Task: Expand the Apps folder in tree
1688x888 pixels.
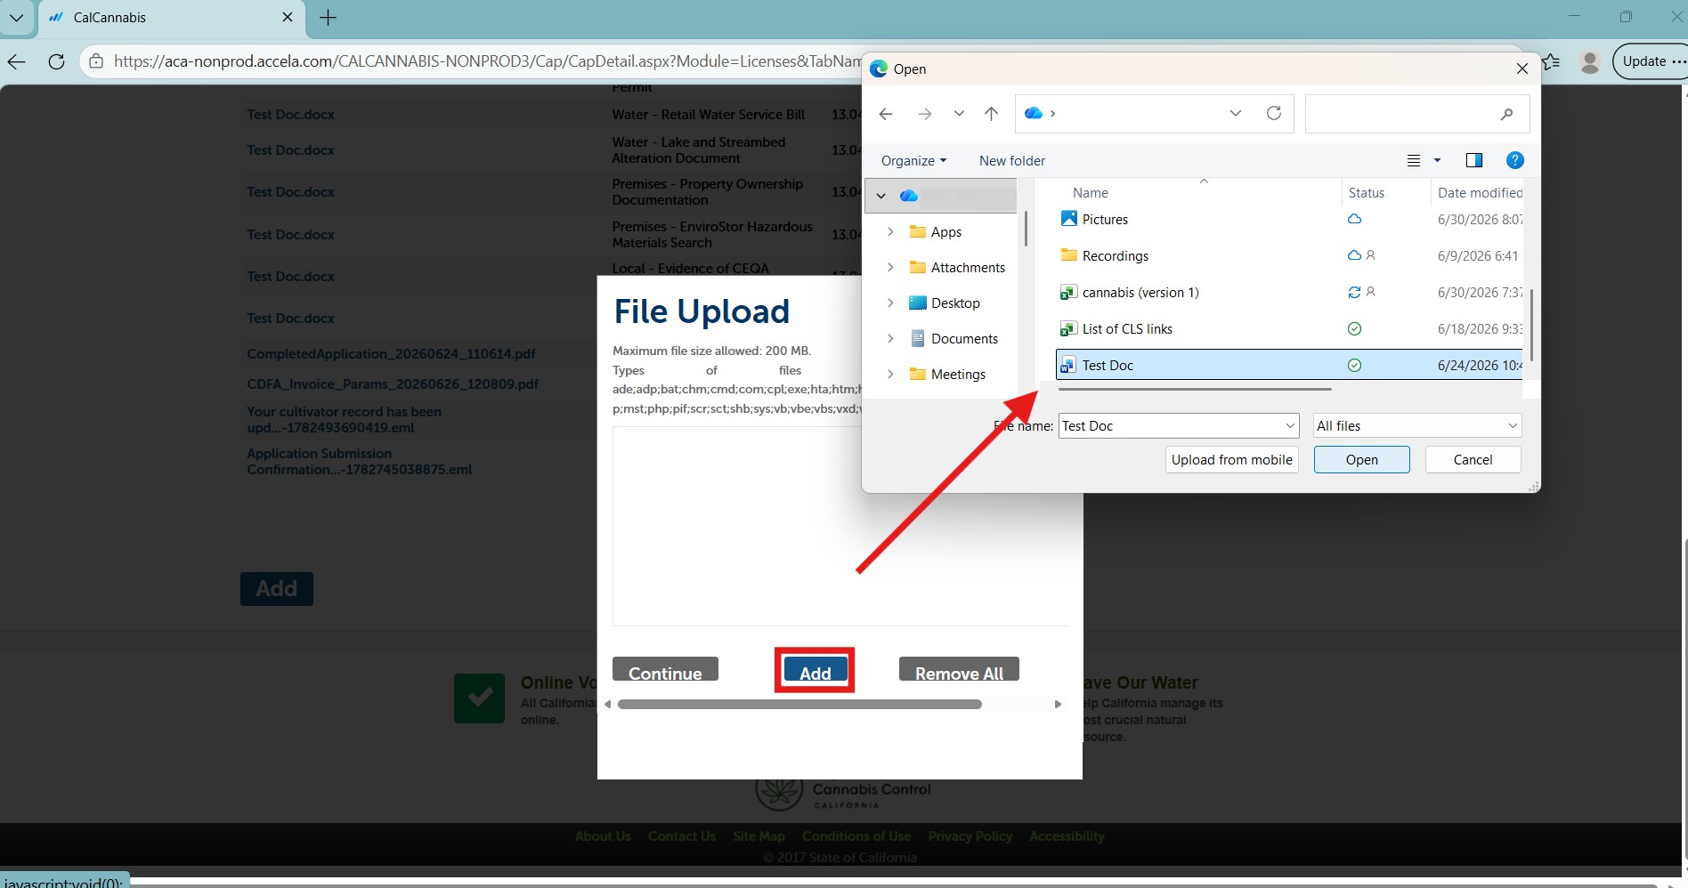Action: (x=890, y=231)
